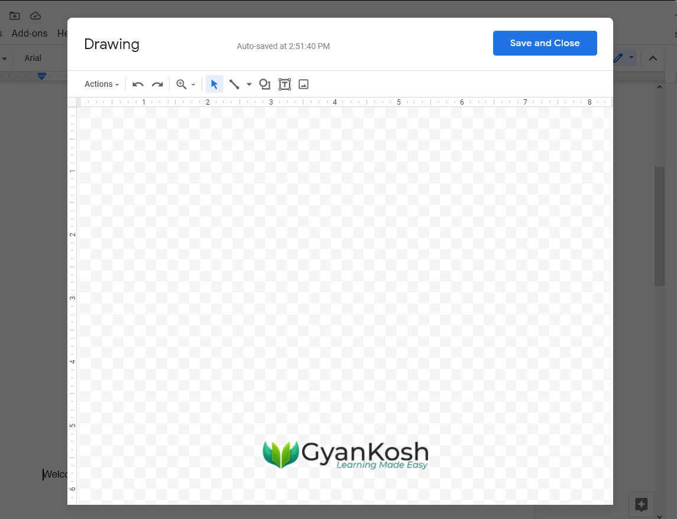Screen dimensions: 677x519
Task: Collapse Docs toolbar with chevron up icon
Action: pyautogui.click(x=653, y=58)
